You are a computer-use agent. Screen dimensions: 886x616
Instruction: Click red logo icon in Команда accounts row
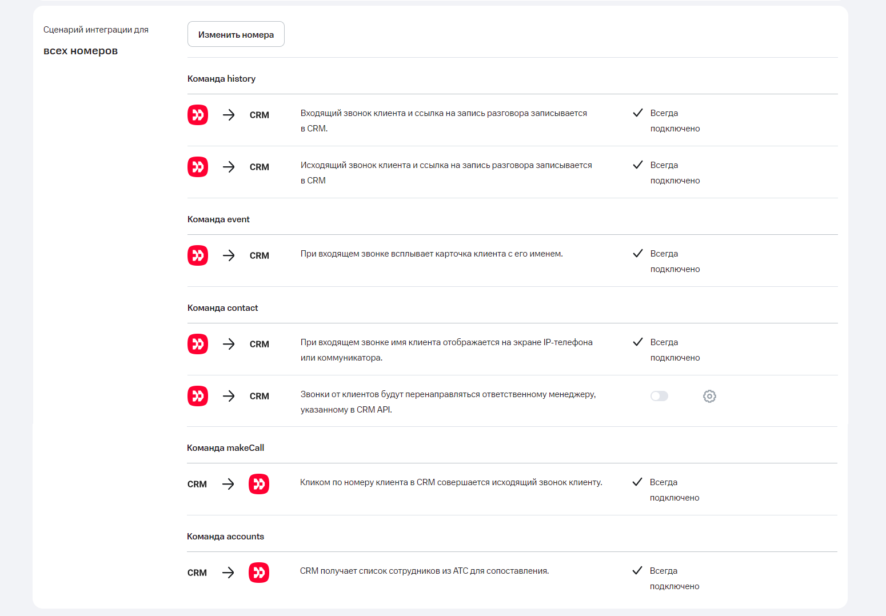tap(259, 573)
